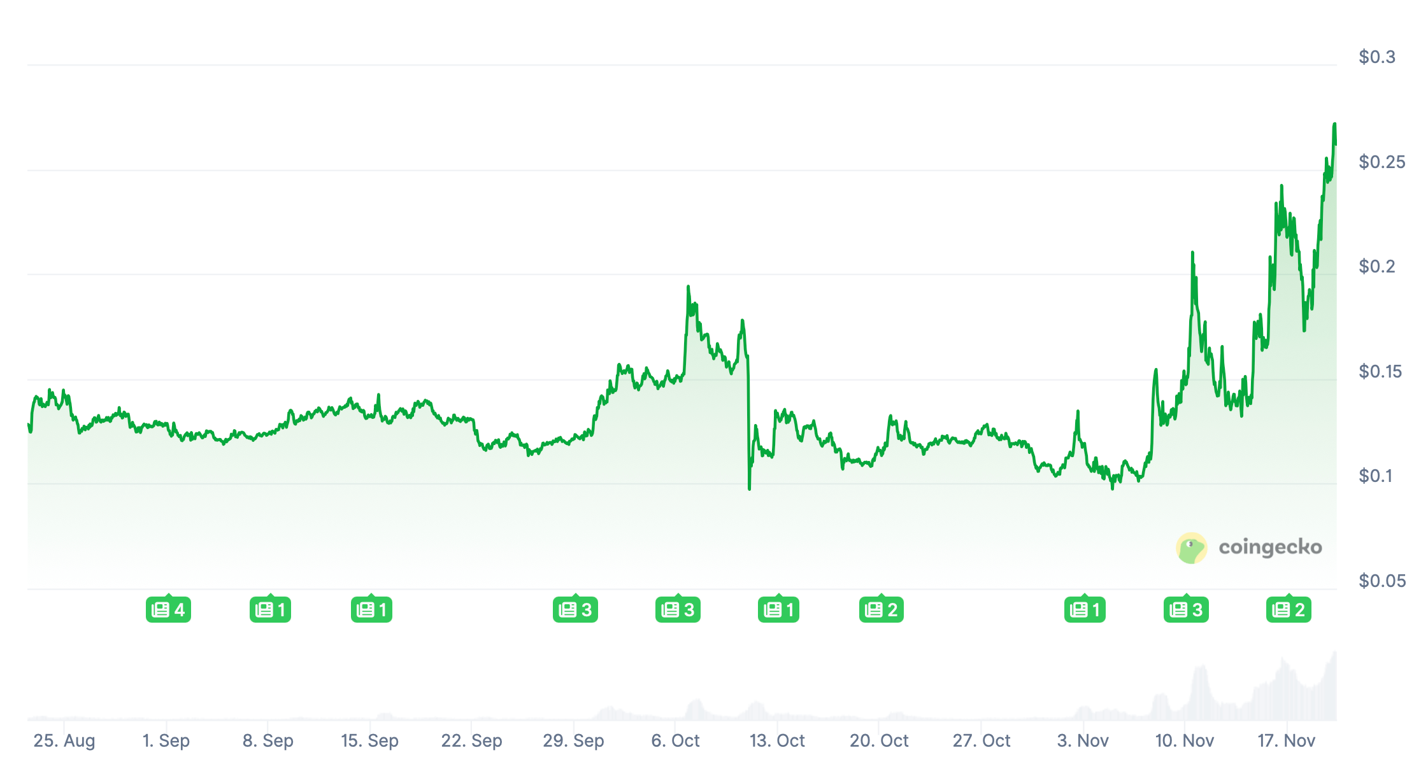Click the early October price spike peak
Image resolution: width=1414 pixels, height=764 pixels.
688,287
